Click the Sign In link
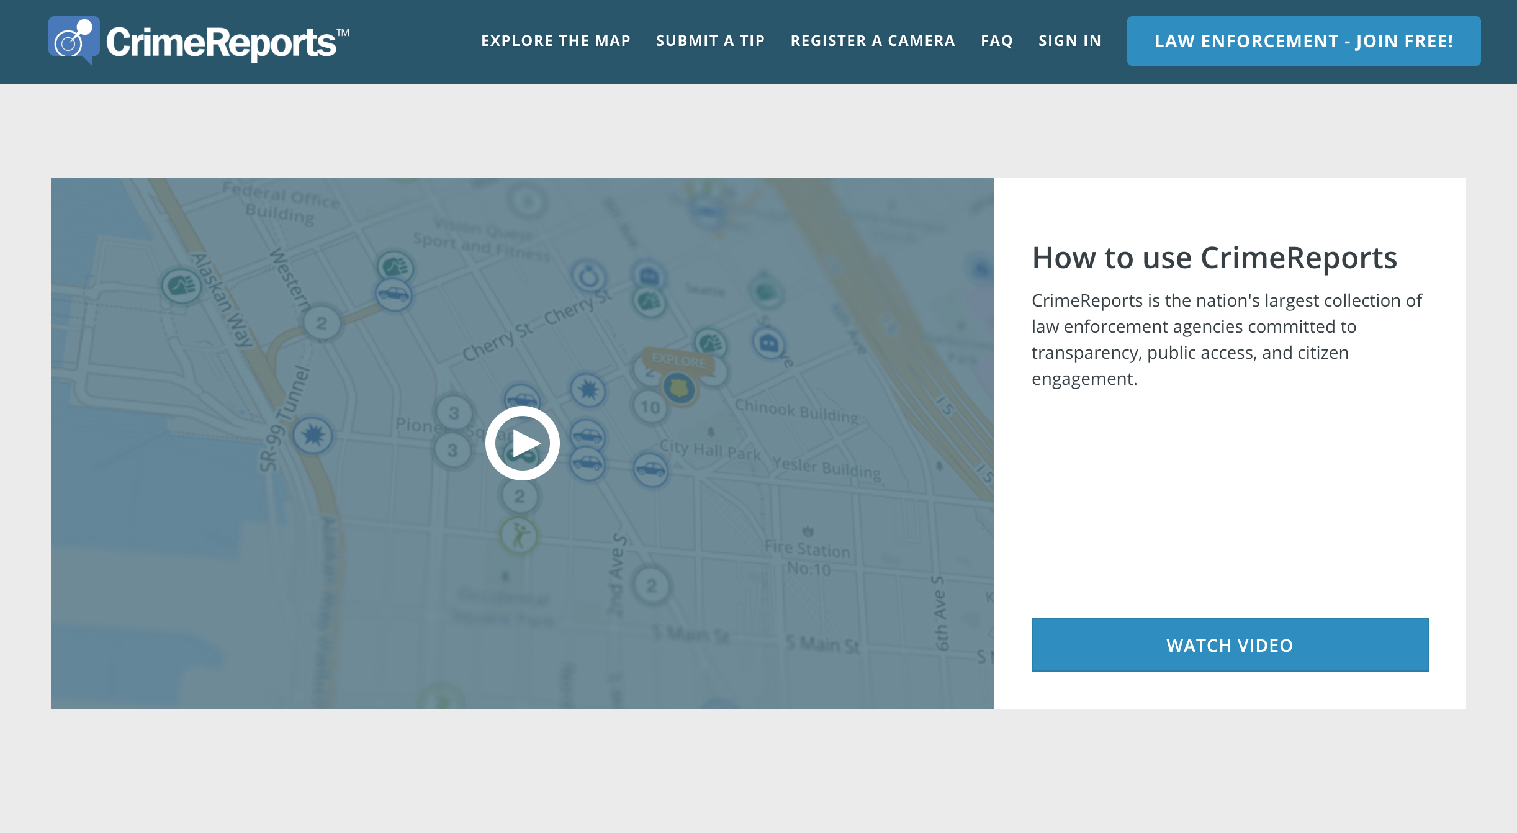The height and width of the screenshot is (833, 1517). click(x=1069, y=41)
